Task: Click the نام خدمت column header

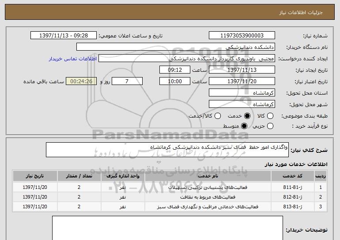Action: (208, 176)
